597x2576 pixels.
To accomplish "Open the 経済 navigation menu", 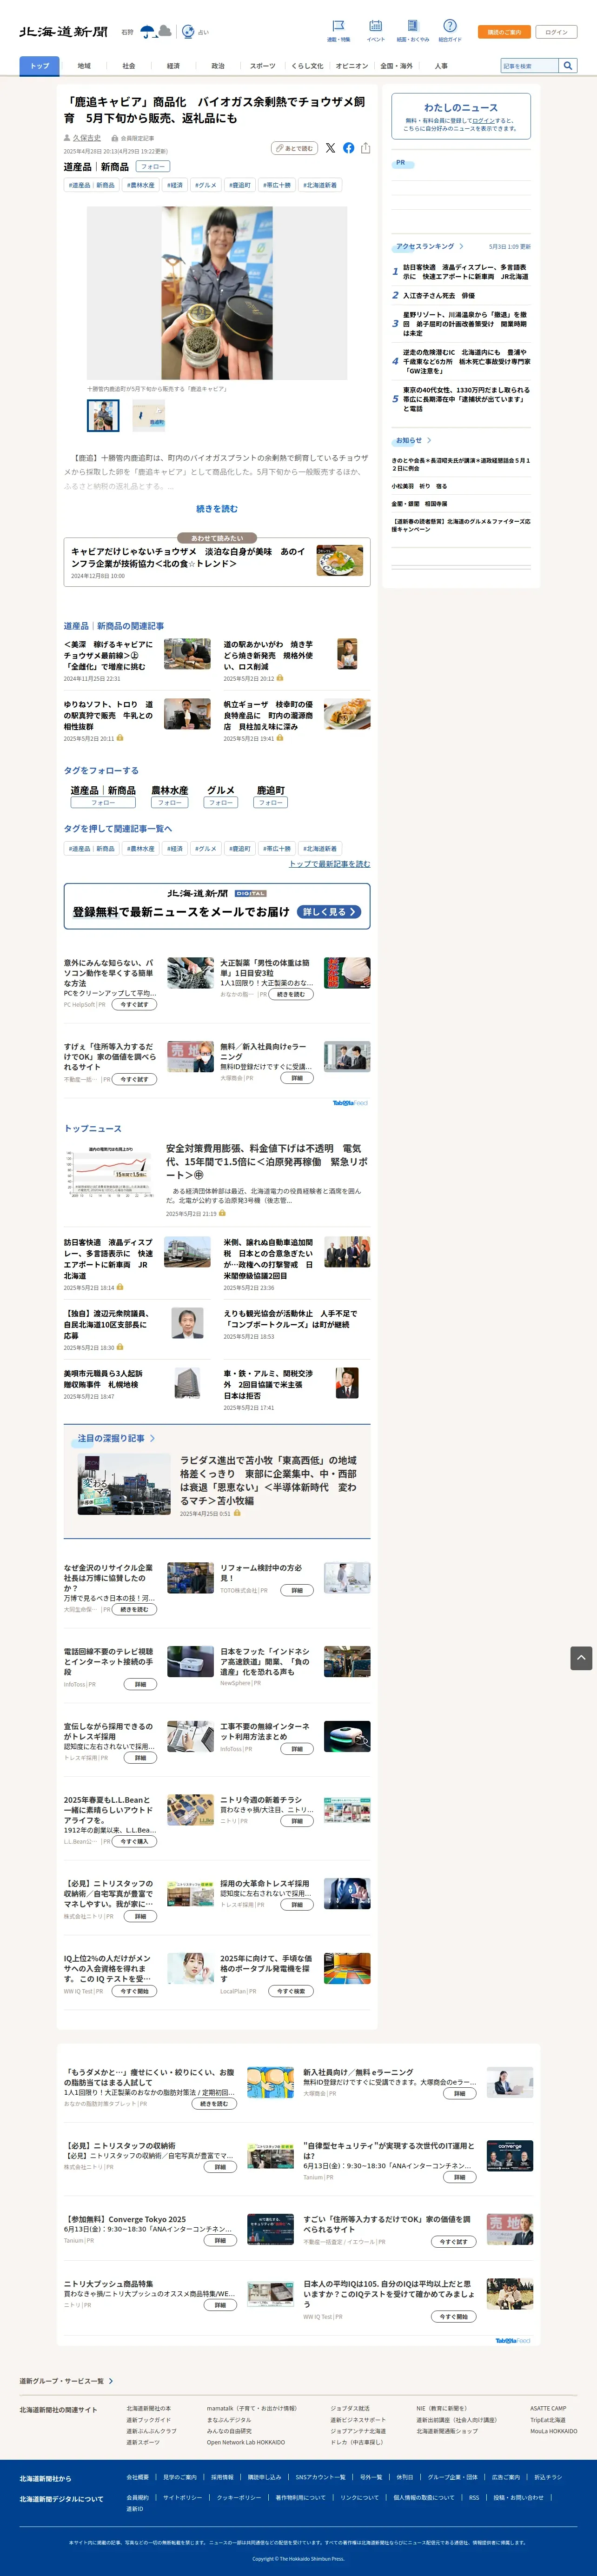I will point(173,66).
